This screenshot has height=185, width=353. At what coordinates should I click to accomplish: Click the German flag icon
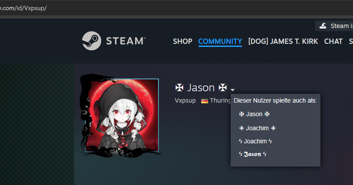204,101
